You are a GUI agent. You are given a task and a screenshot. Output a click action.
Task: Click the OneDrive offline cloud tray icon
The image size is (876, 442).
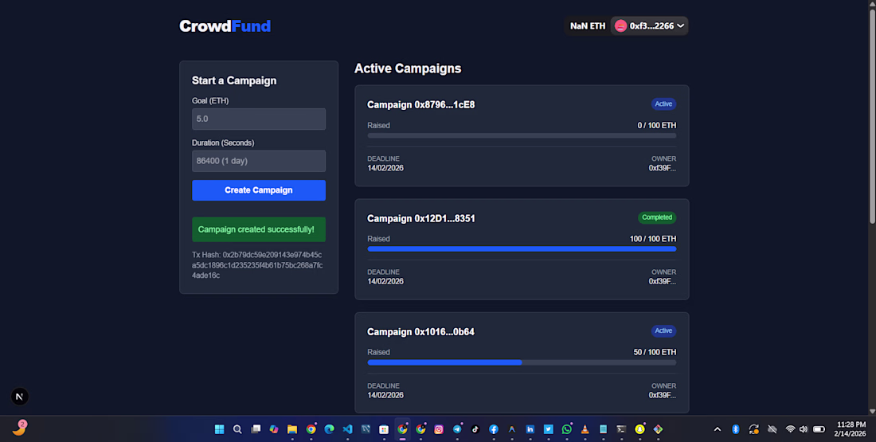click(x=772, y=429)
